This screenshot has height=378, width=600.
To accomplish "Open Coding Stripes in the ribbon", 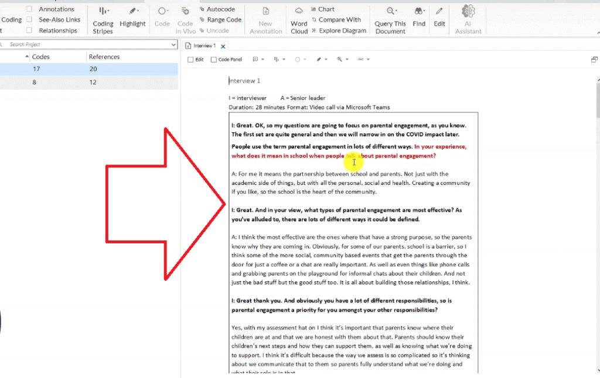I will 103,20.
